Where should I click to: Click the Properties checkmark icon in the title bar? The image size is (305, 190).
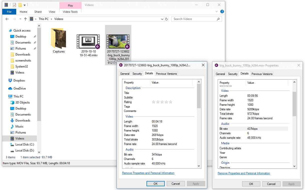tap(14, 5)
